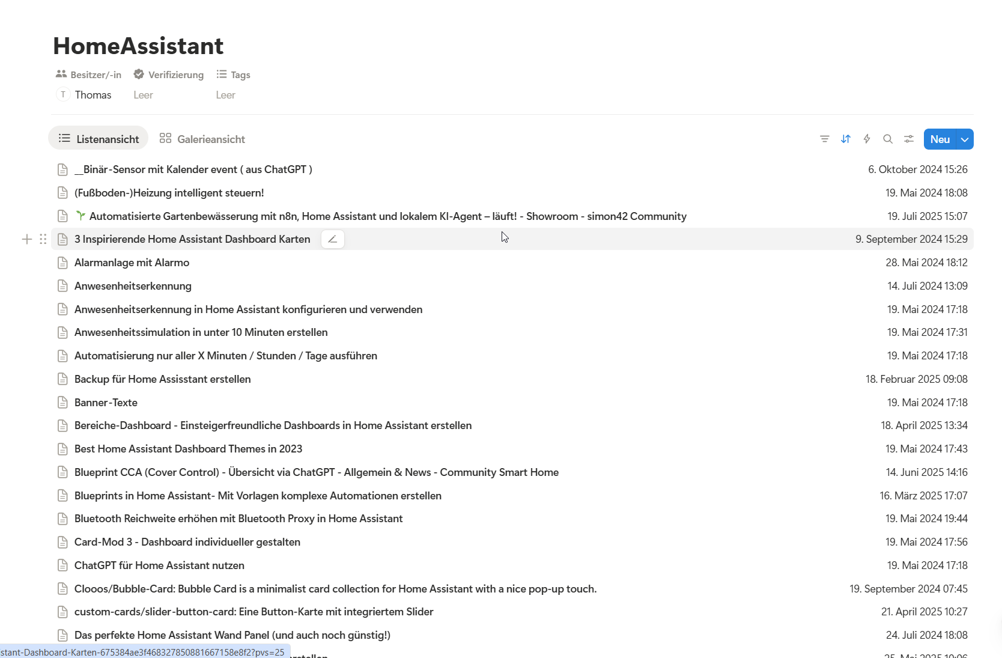Switch to the Listenansicht tab
The height and width of the screenshot is (658, 1002).
(x=99, y=139)
